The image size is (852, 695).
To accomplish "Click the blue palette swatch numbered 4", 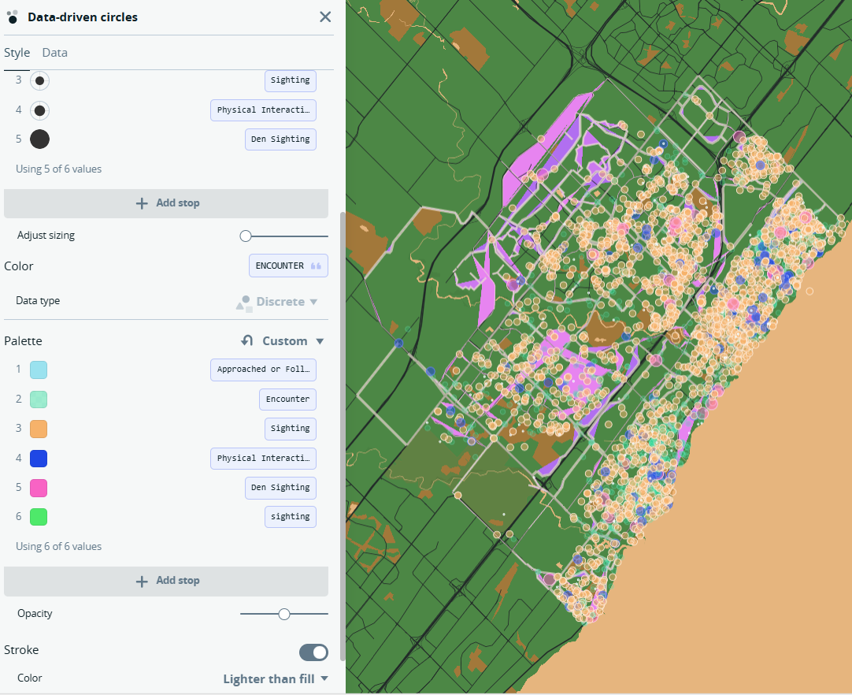I will [x=39, y=458].
